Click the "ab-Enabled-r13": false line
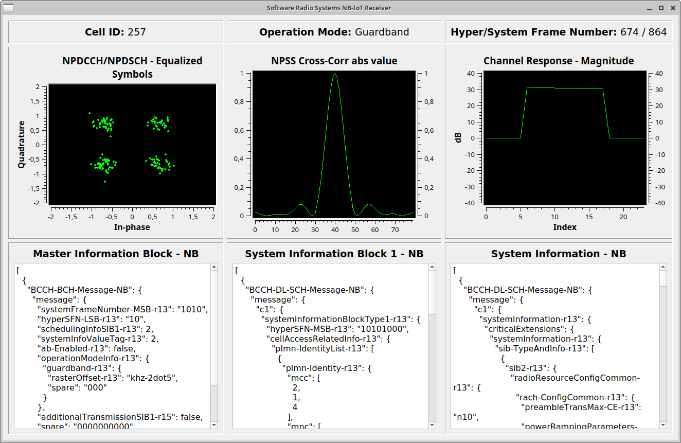 pos(86,348)
